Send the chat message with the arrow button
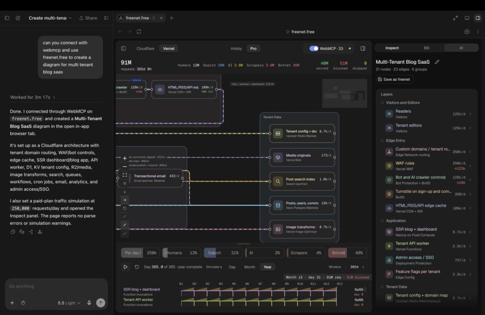This screenshot has height=315, width=485. [100, 302]
